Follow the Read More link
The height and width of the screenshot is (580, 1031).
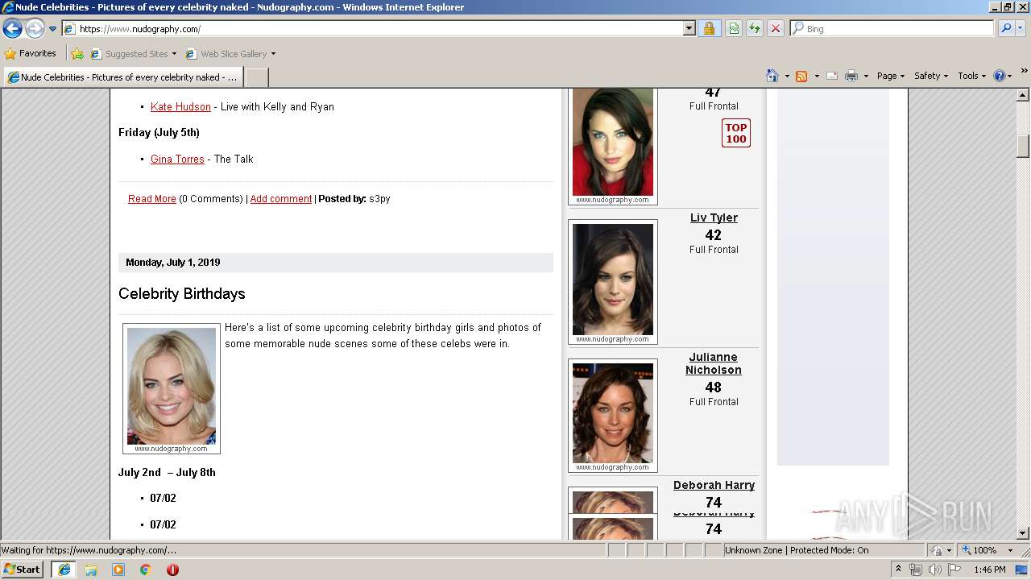pyautogui.click(x=152, y=199)
